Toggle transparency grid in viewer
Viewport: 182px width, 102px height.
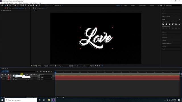point(72,66)
